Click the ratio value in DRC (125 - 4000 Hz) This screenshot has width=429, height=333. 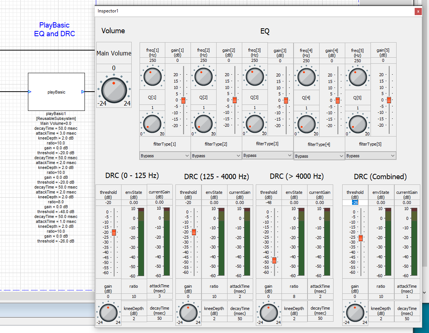(x=214, y=296)
